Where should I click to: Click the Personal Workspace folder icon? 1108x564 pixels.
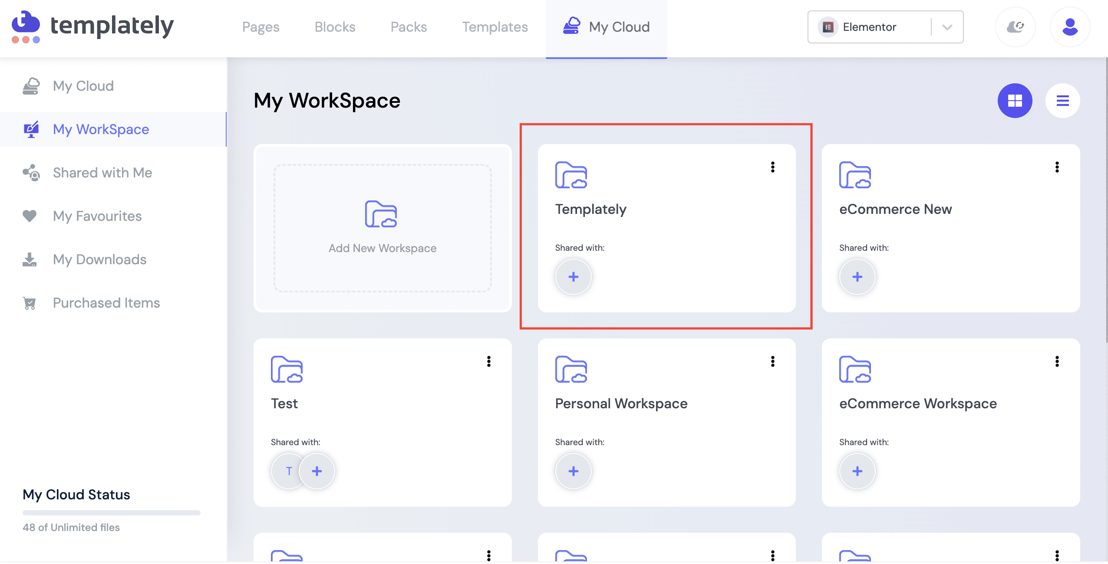coord(571,369)
